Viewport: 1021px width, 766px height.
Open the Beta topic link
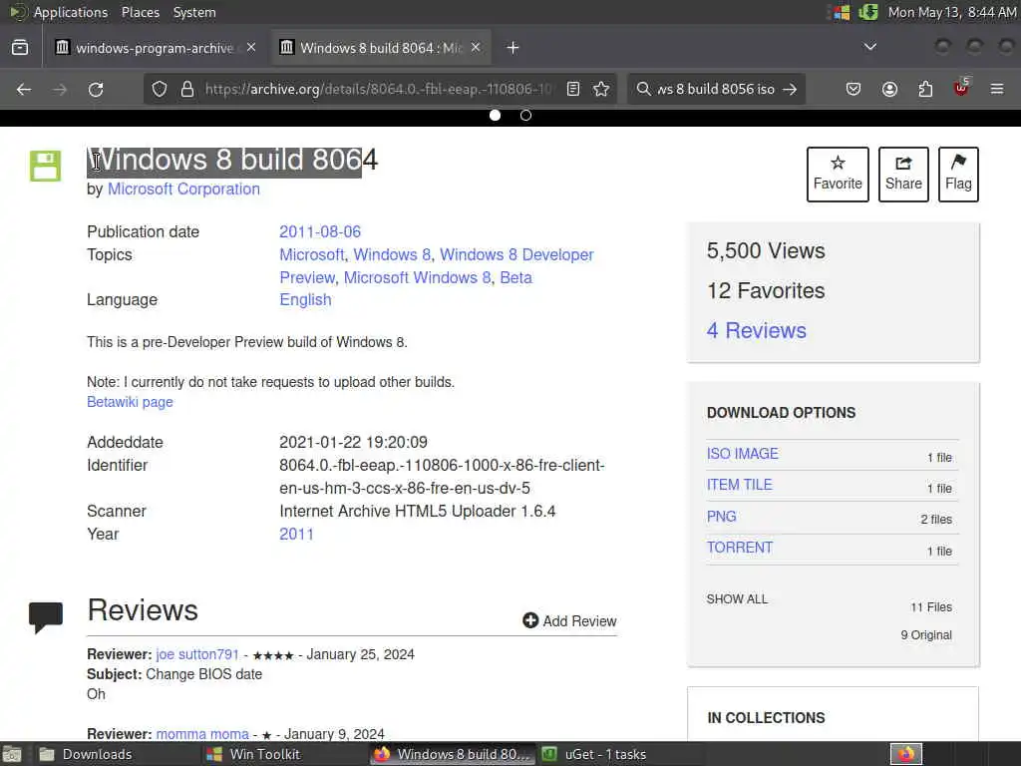pyautogui.click(x=515, y=277)
